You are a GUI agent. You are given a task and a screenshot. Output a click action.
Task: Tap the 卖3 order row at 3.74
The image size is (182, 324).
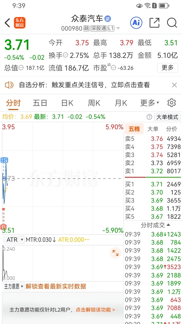point(153,155)
